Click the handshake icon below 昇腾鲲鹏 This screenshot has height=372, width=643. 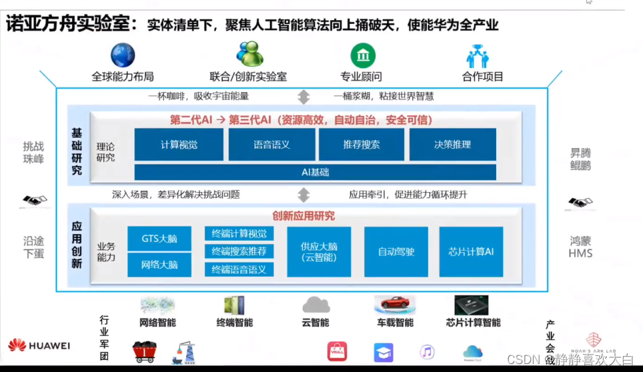(x=580, y=202)
